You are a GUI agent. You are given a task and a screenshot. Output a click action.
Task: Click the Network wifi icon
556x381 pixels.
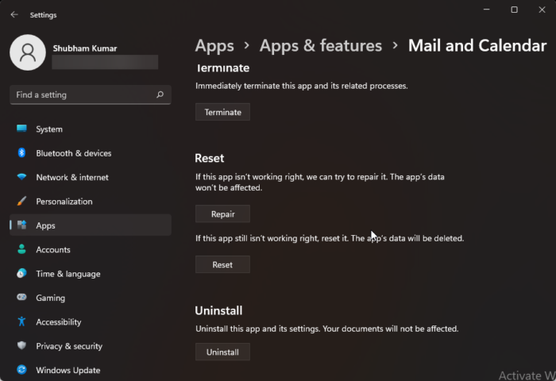pos(21,176)
